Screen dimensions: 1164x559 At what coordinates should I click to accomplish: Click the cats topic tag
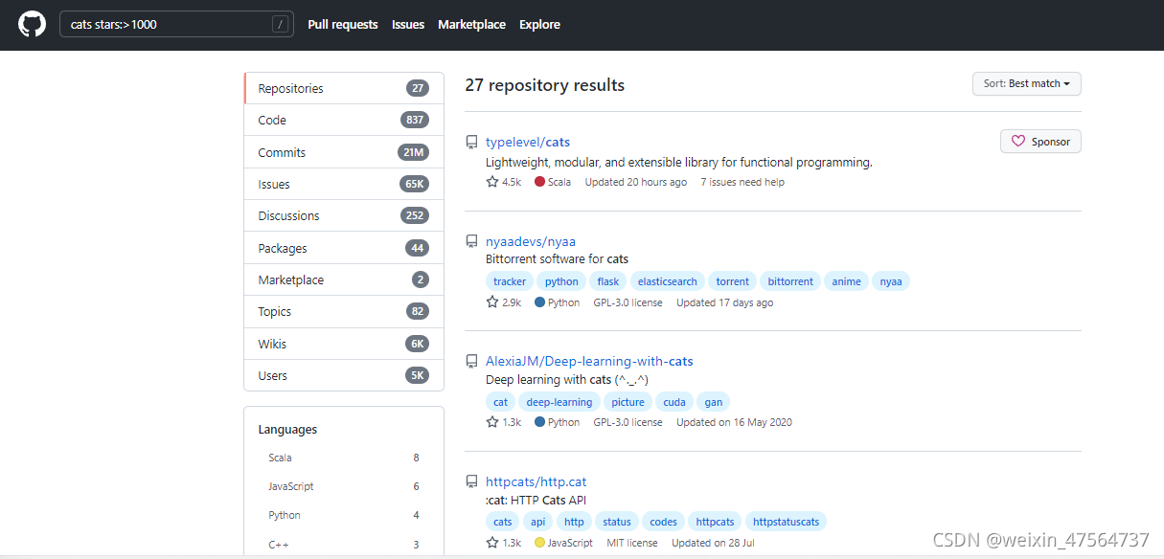503,522
